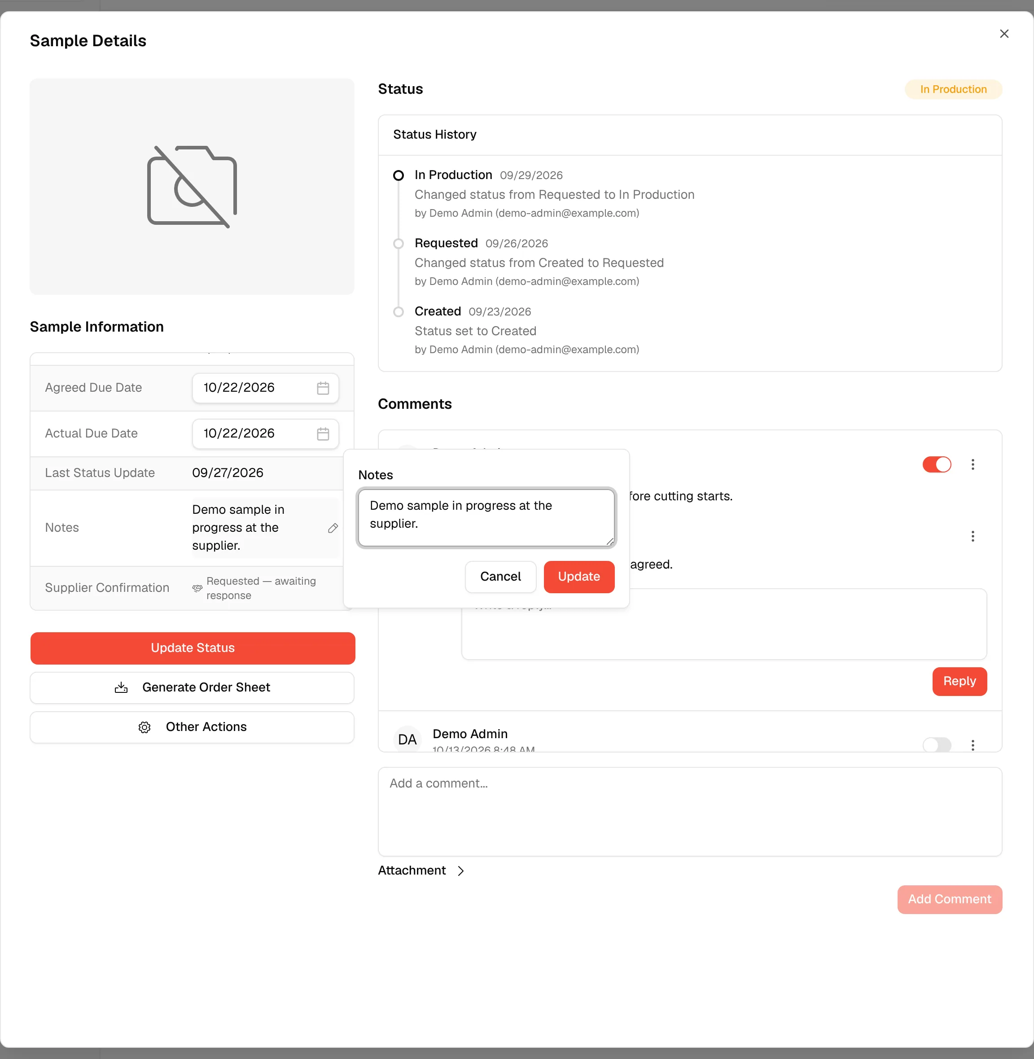Click the In Production timeline marker circle
The image size is (1034, 1059).
tap(398, 175)
